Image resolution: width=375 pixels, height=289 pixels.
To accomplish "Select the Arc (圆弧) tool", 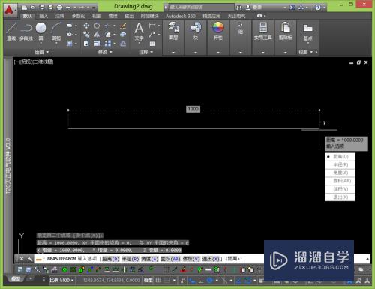I will 56,32.
